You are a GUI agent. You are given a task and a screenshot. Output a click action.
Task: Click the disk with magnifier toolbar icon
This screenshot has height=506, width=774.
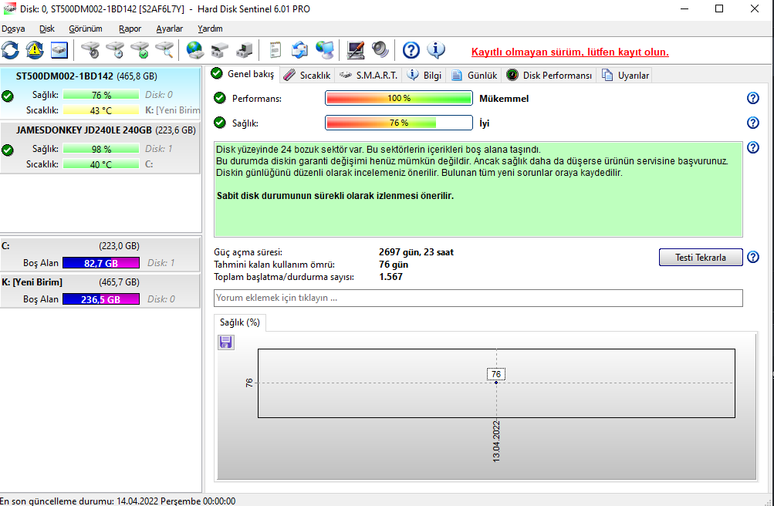click(164, 50)
